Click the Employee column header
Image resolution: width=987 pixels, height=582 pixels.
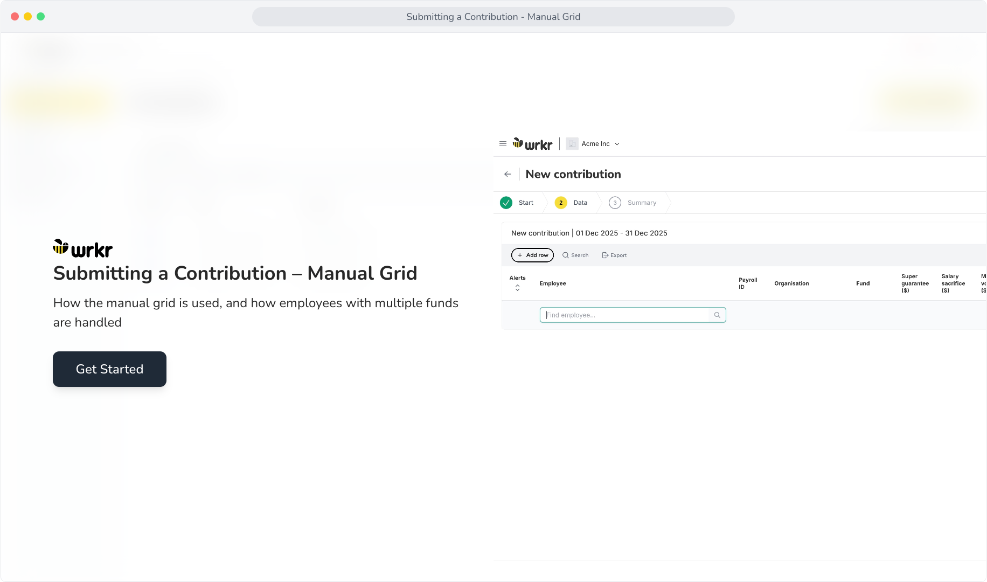point(553,283)
